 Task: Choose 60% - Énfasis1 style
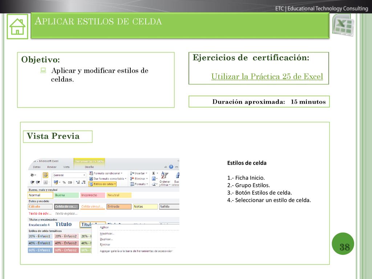coord(40,250)
